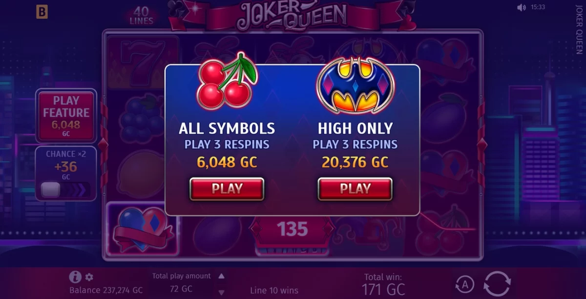This screenshot has height=299, width=586.
Task: Increase total play amount with up arrow
Action: [x=221, y=277]
